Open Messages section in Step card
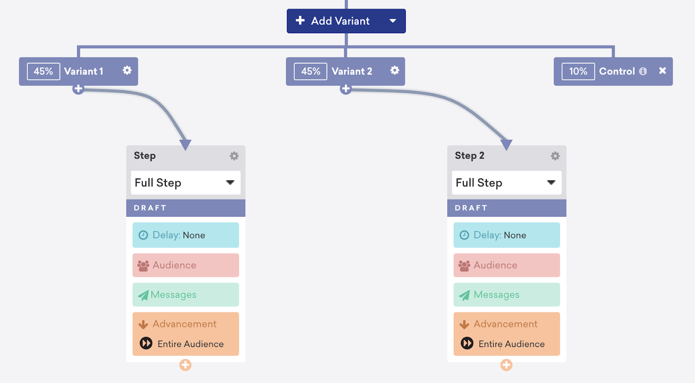Viewport: 695px width, 383px height. click(x=185, y=295)
